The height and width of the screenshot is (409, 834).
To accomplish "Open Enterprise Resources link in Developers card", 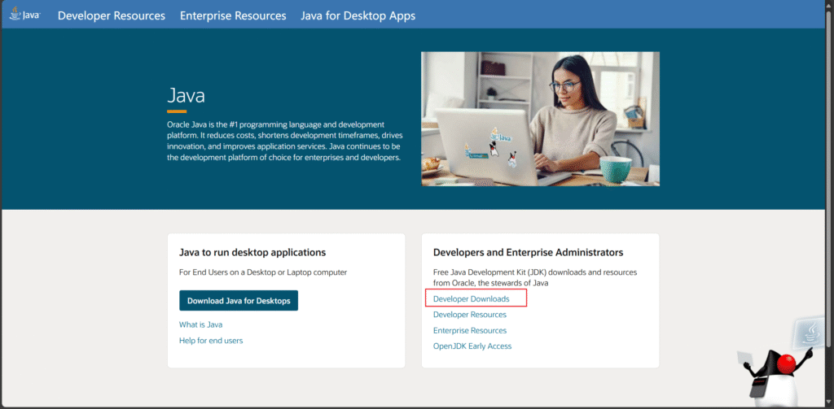I will [470, 330].
